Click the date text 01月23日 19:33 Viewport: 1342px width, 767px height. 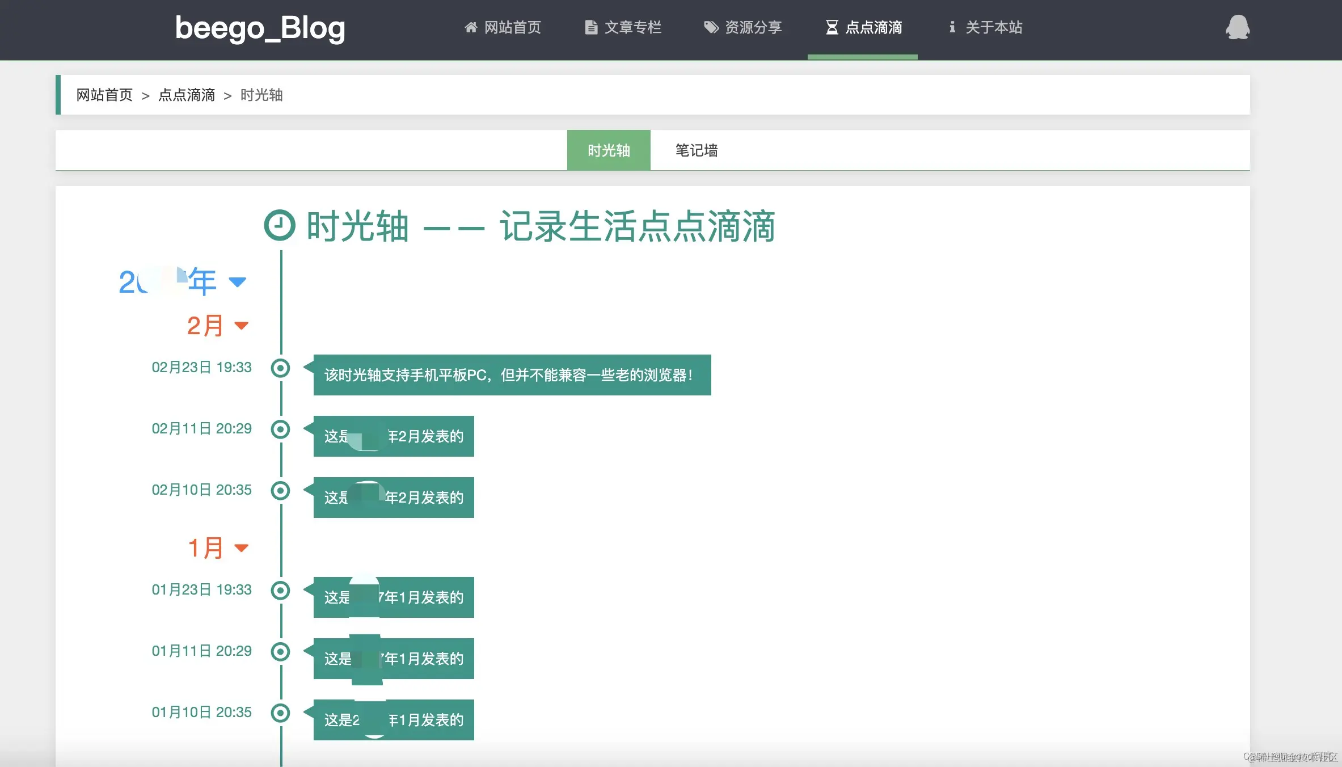coord(201,589)
